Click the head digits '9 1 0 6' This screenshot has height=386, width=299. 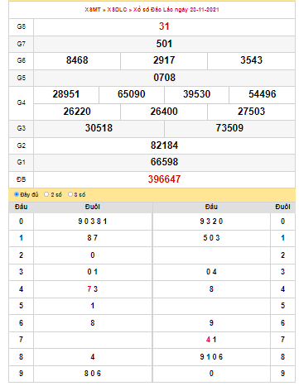(x=211, y=357)
